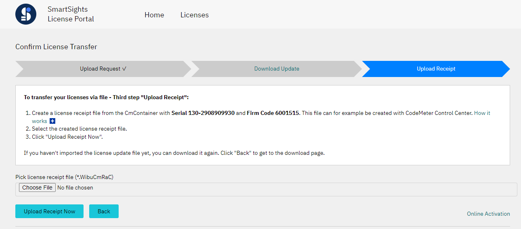The width and height of the screenshot is (521, 229).
Task: Click the Pick license receipt file label
Action: coord(64,177)
